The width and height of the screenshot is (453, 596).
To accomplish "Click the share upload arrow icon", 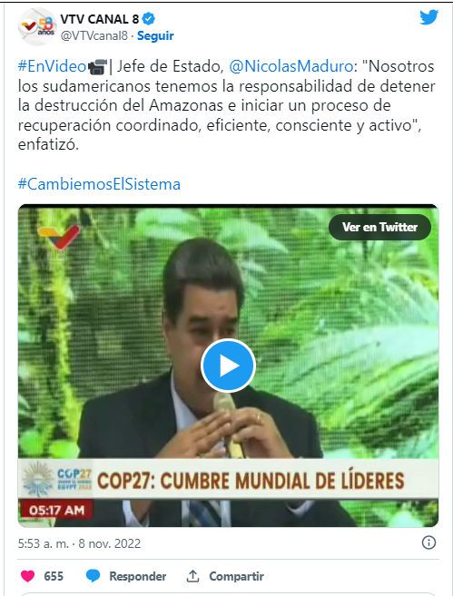I will (x=192, y=576).
